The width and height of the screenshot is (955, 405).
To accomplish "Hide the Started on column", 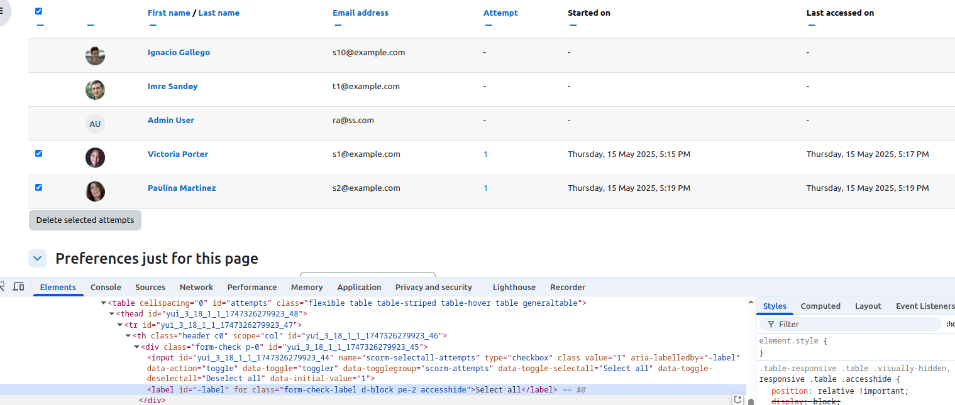I will point(573,25).
